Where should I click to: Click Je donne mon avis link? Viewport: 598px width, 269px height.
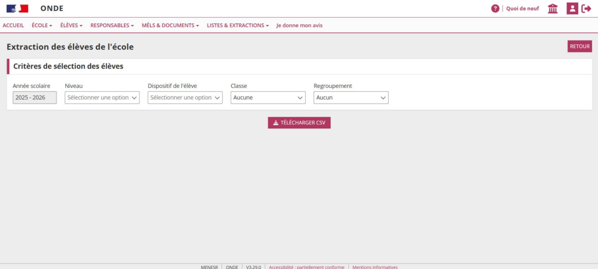tap(300, 25)
